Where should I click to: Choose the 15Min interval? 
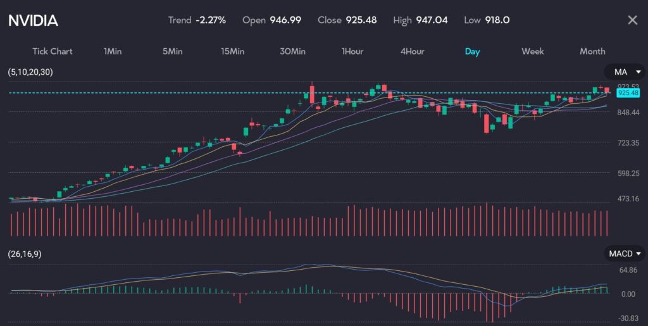click(232, 51)
